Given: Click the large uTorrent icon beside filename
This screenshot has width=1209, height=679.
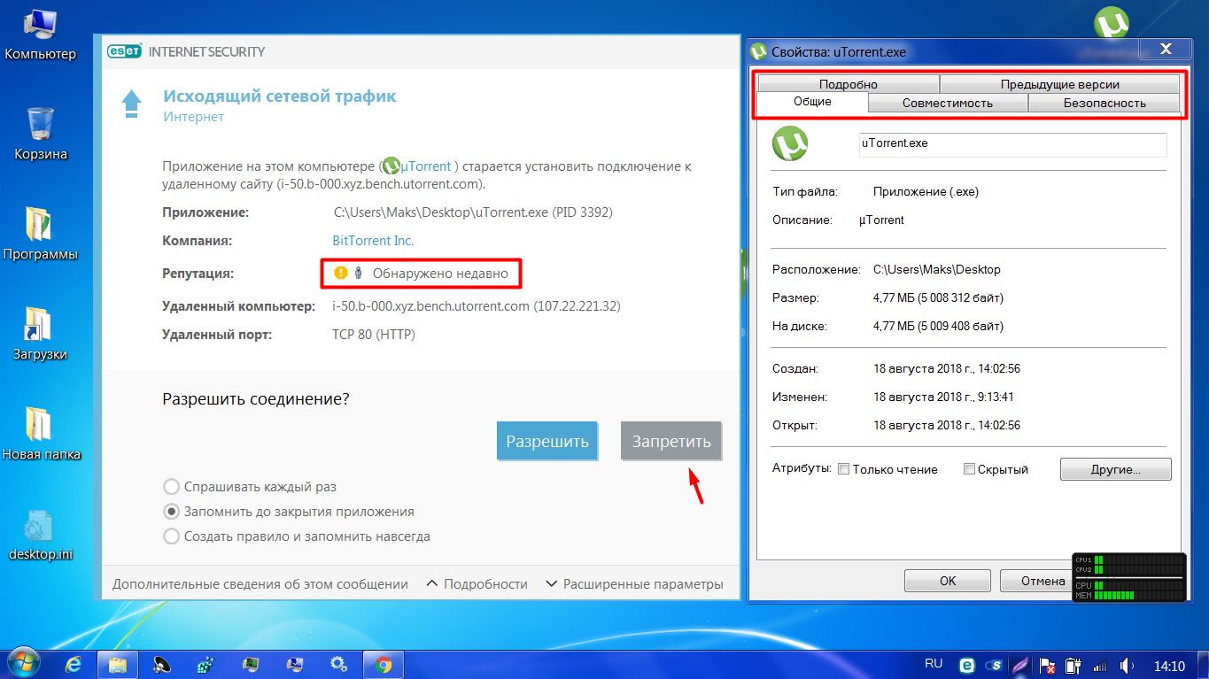Looking at the screenshot, I should pyautogui.click(x=790, y=143).
